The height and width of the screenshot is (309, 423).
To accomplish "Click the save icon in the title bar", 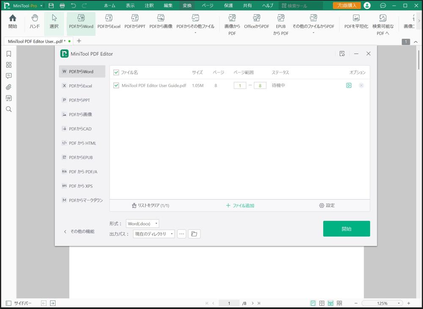I will coord(51,5).
